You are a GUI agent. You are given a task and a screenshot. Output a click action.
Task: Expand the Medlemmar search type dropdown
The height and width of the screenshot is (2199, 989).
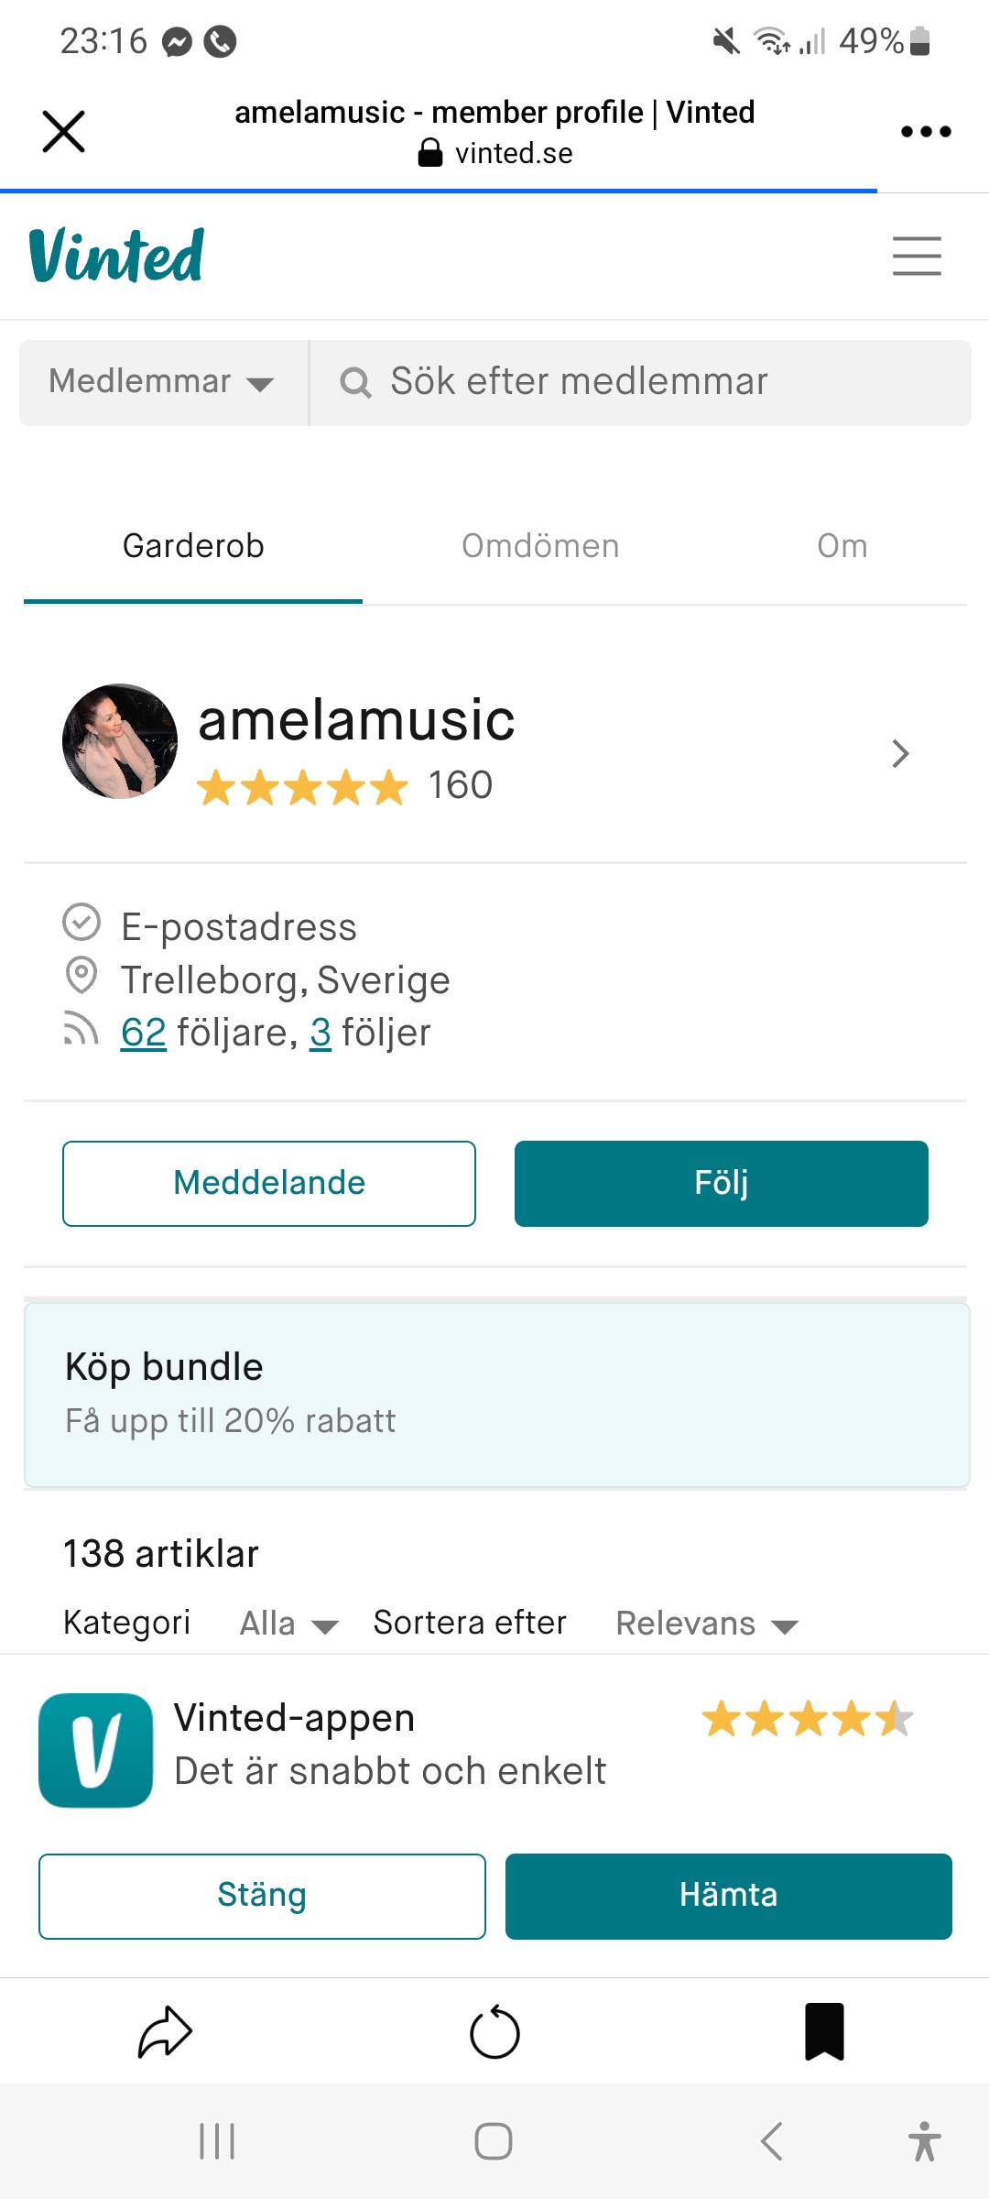[163, 382]
